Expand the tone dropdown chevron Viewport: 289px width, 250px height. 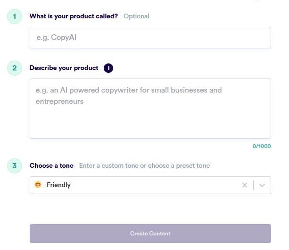[x=262, y=185]
